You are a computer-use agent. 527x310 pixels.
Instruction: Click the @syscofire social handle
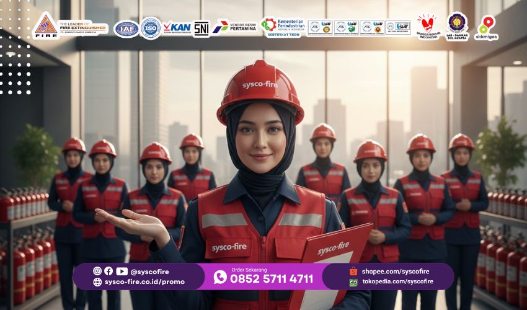click(x=149, y=272)
